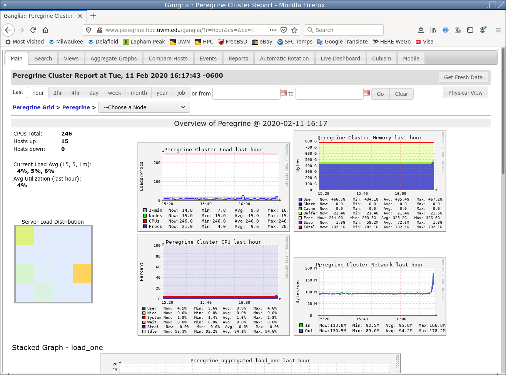Close the Ganglia Peregrine Cluster tab
This screenshot has width=506, height=375.
coord(80,16)
